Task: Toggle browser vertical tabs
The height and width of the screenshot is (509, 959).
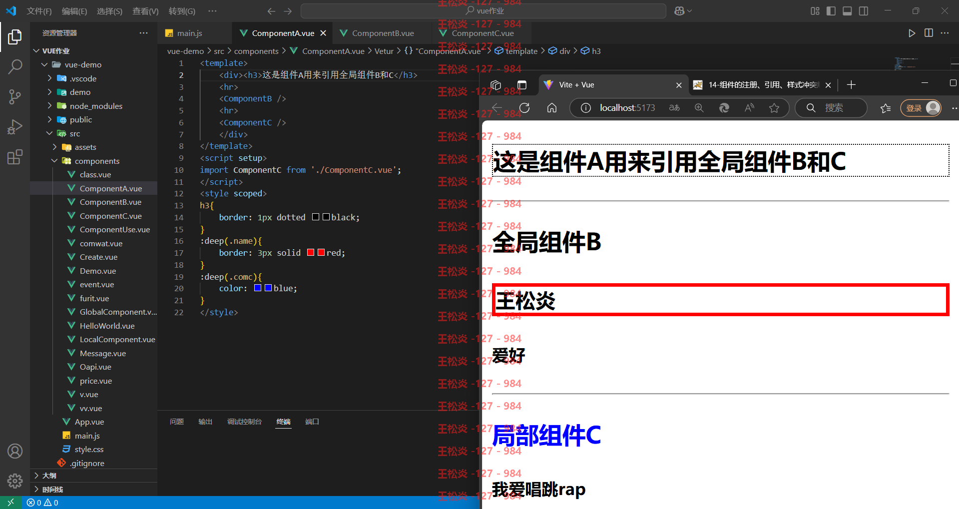Action: [522, 85]
